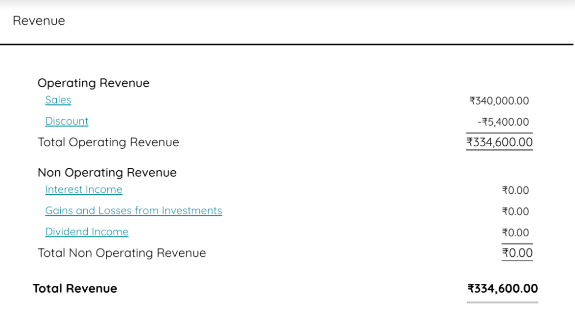The width and height of the screenshot is (575, 320).
Task: Select the -₹5,400.00 Discount amount
Action: coord(504,122)
